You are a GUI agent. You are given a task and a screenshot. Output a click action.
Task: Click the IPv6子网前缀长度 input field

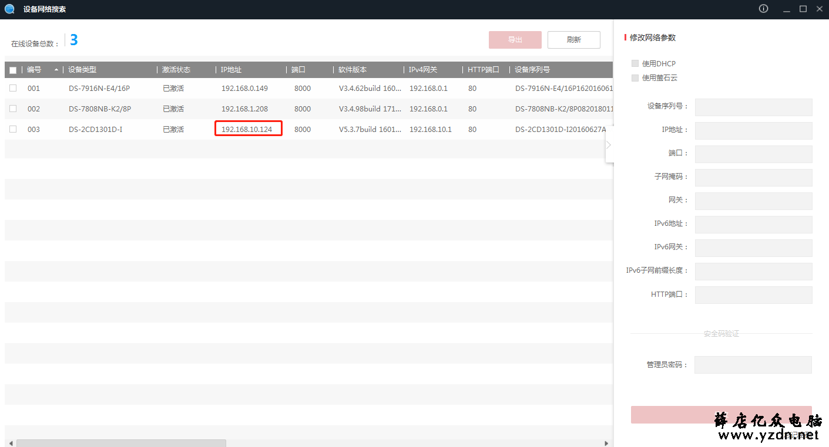[754, 272]
